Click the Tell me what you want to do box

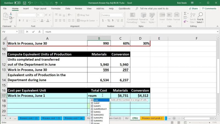pos(154,9)
